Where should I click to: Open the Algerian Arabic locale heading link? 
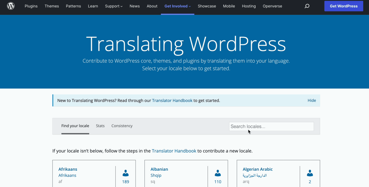click(258, 169)
